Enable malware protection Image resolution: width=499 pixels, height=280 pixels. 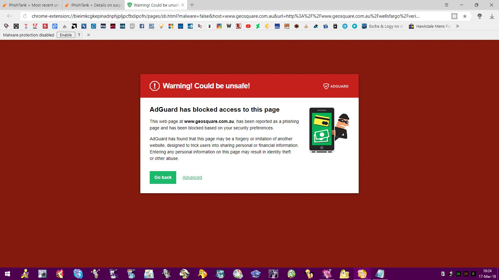point(66,35)
